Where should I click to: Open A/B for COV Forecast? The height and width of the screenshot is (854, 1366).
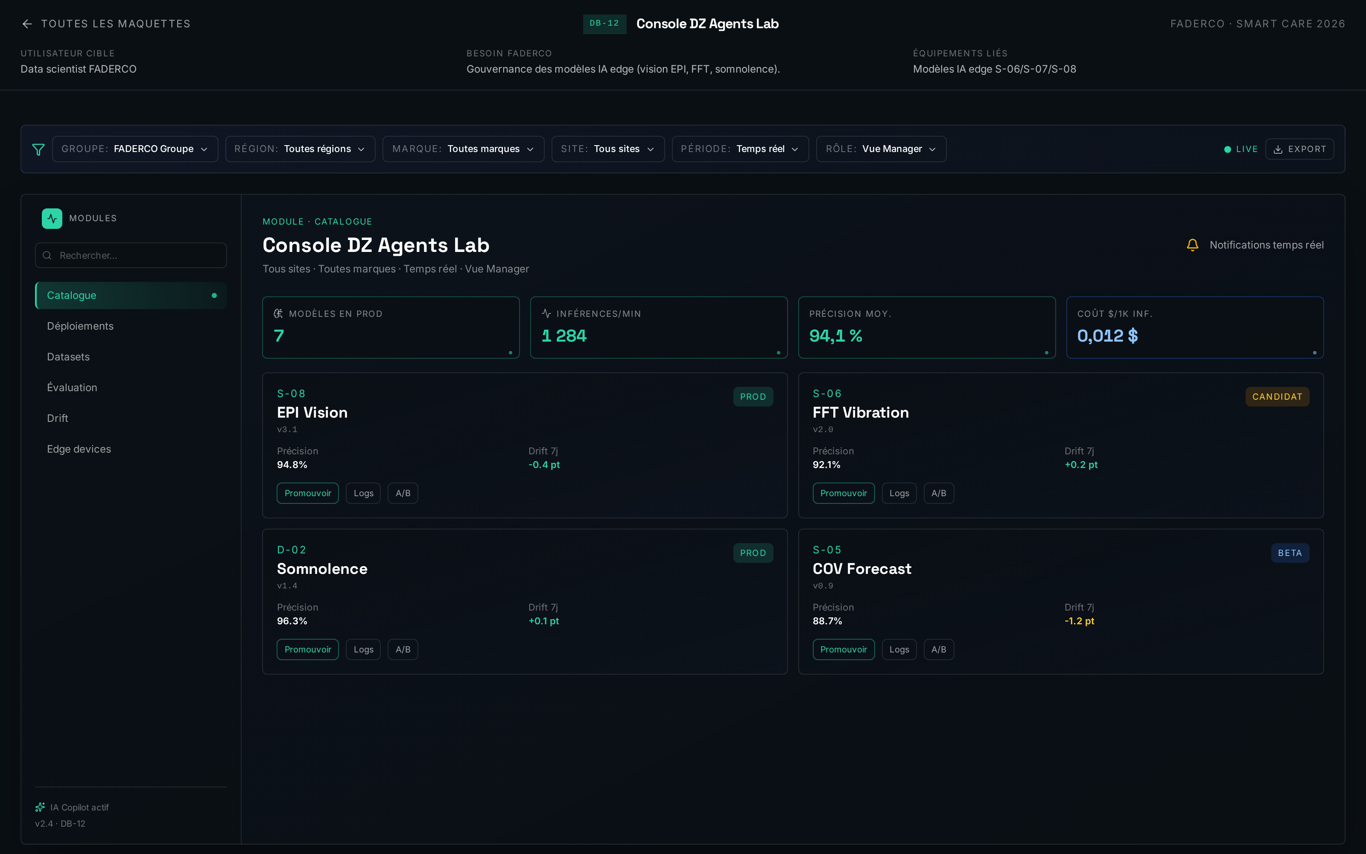click(939, 649)
